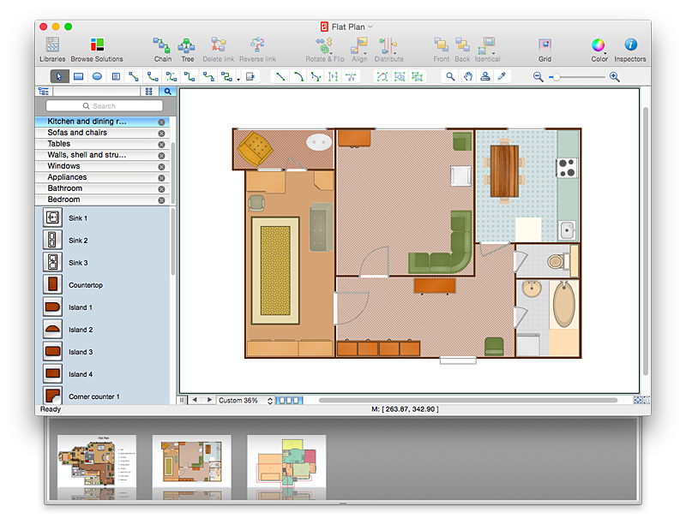686x518 pixels.
Task: Select the Tree connection tool
Action: (x=187, y=45)
